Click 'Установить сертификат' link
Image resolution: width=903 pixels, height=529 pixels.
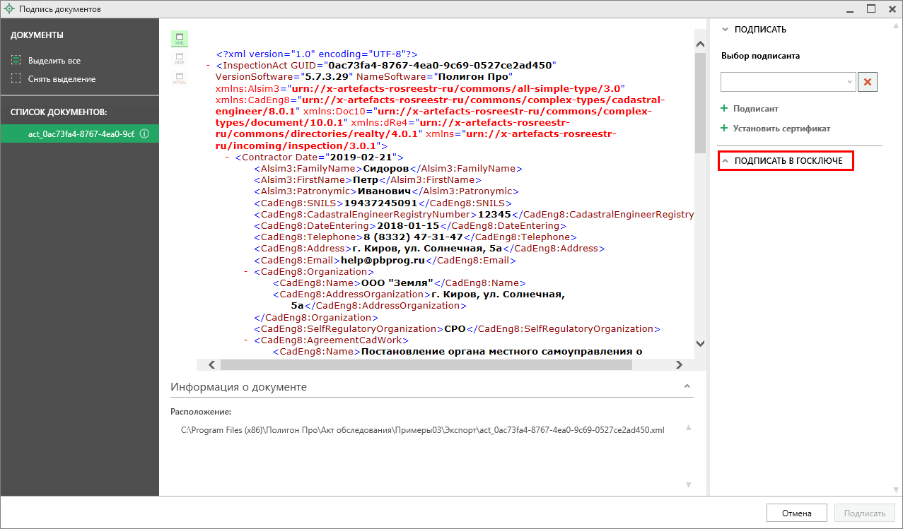coord(781,129)
